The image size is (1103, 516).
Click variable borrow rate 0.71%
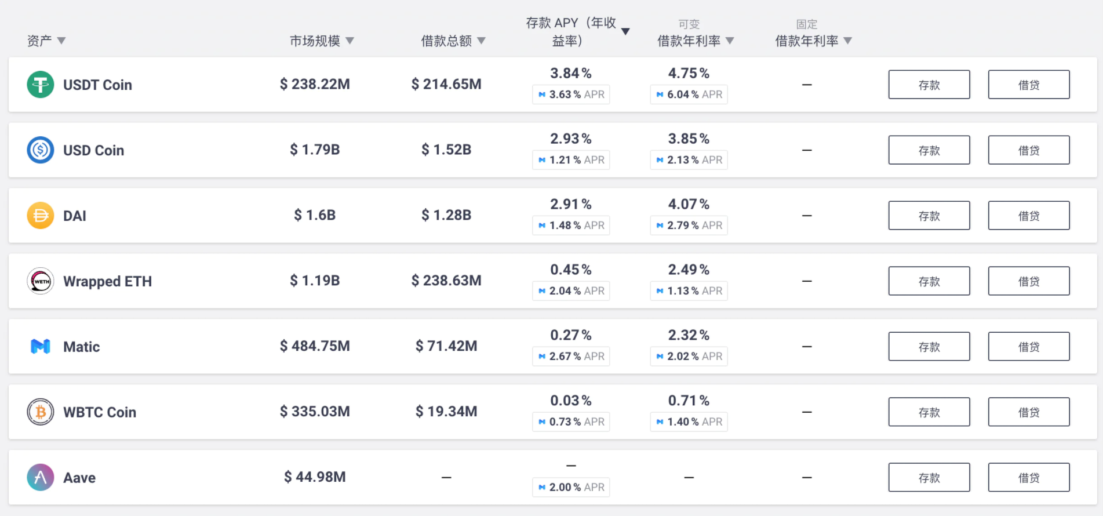pos(689,401)
